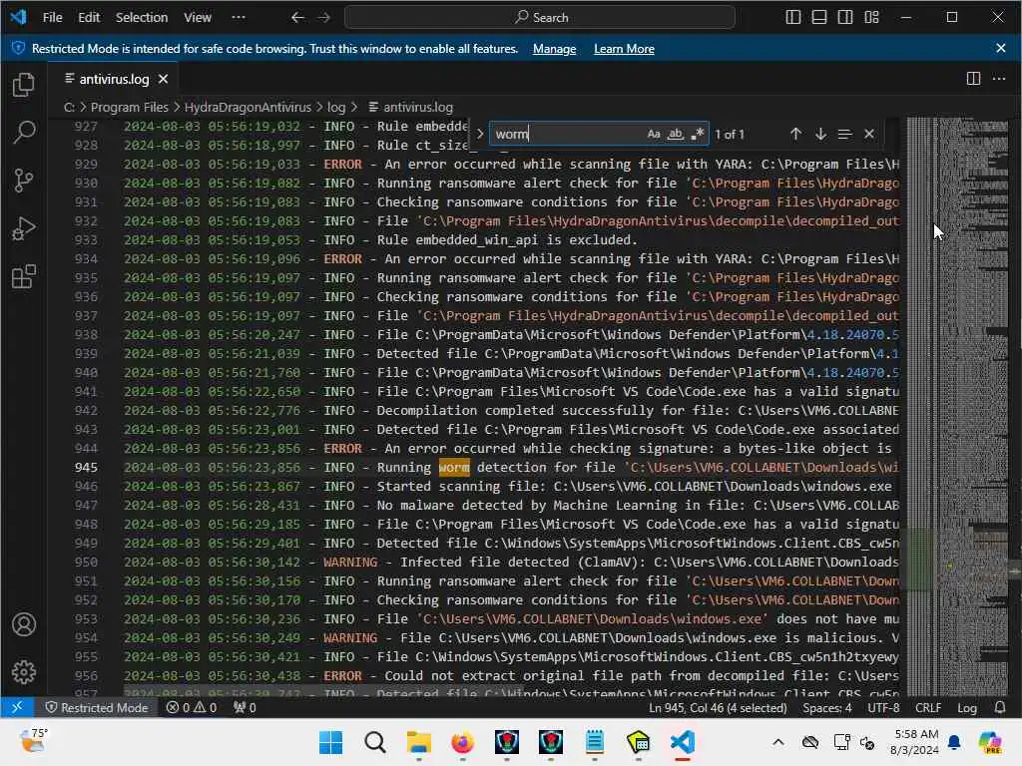This screenshot has width=1022, height=766.
Task: Change indentation via 'Spaces: 4'
Action: tap(827, 707)
